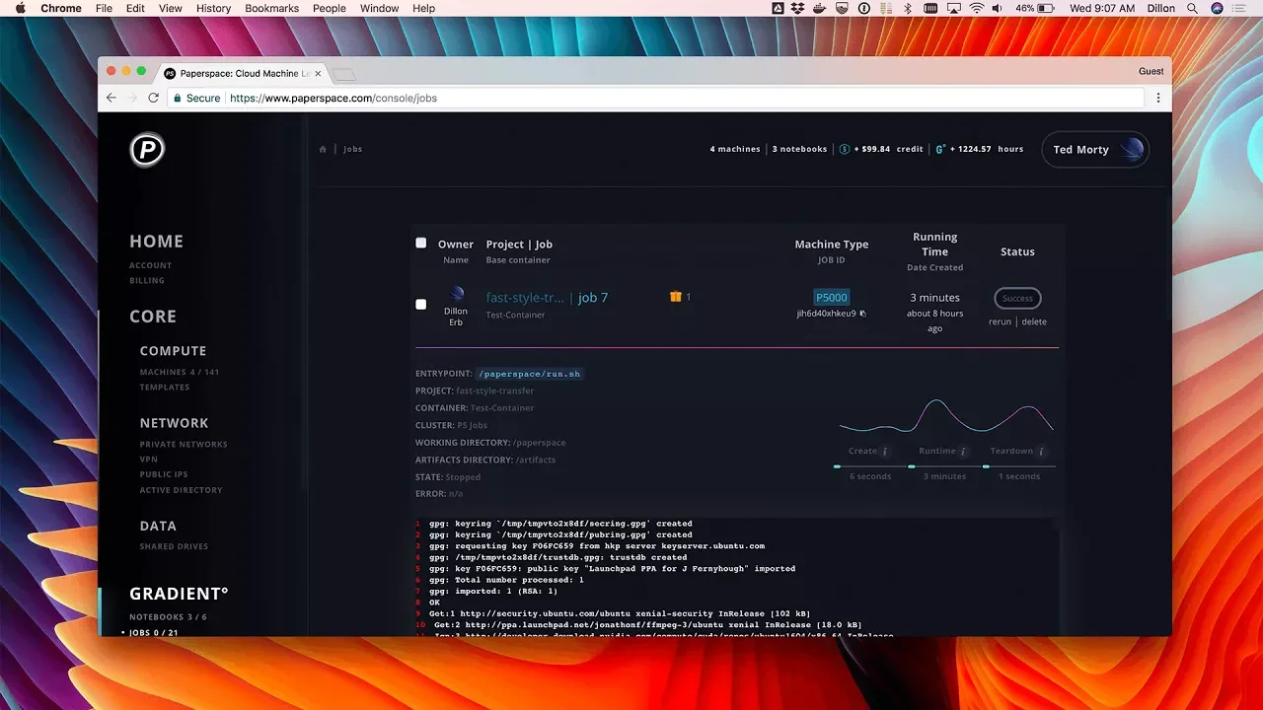Click the Paperspace logo in the sidebar
Viewport: 1263px width, 710px height.
click(147, 150)
